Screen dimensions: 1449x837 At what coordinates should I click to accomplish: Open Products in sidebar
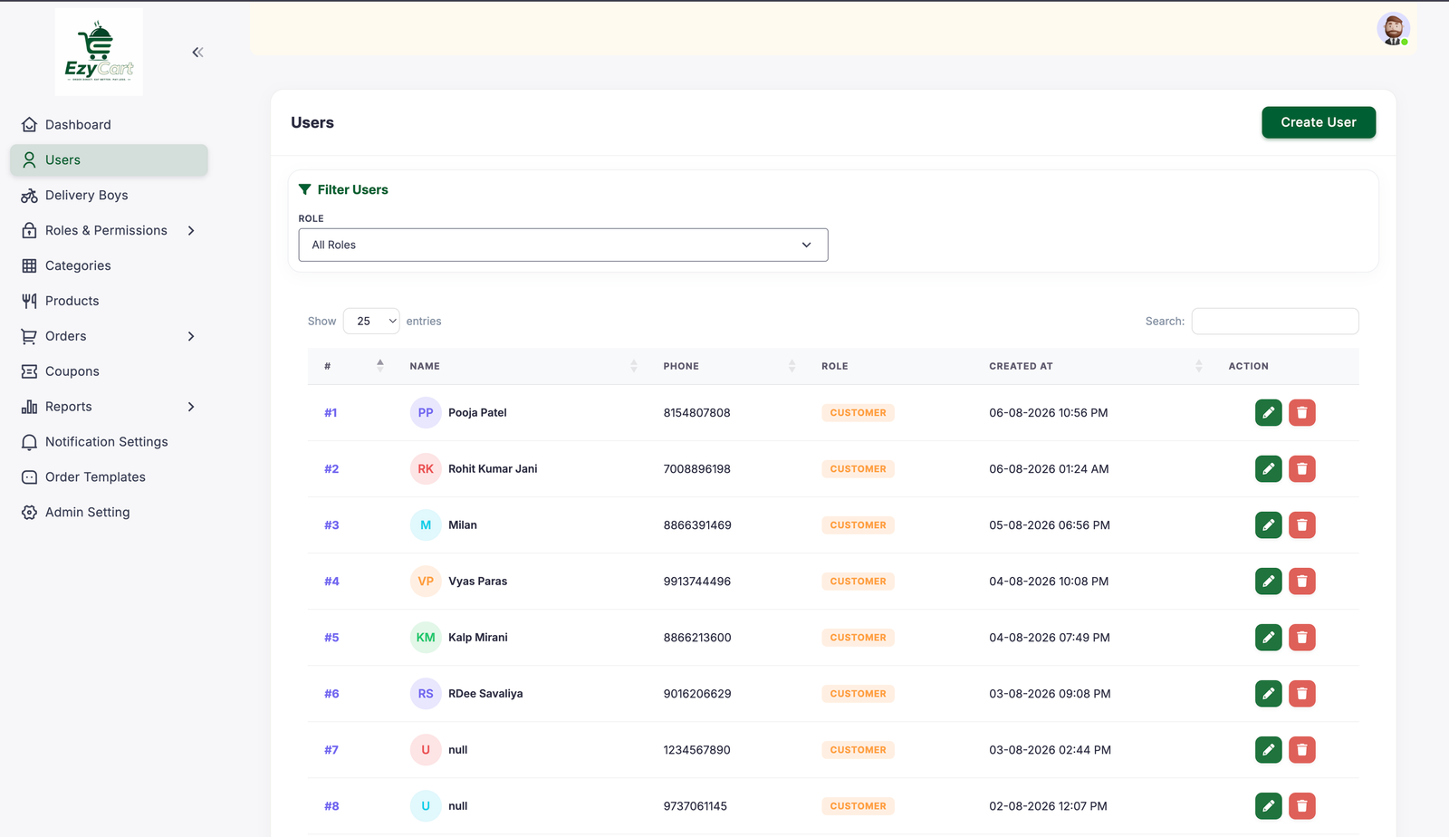[109, 302]
